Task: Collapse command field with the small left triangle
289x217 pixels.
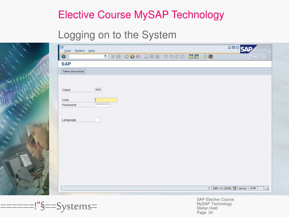Action: point(113,57)
